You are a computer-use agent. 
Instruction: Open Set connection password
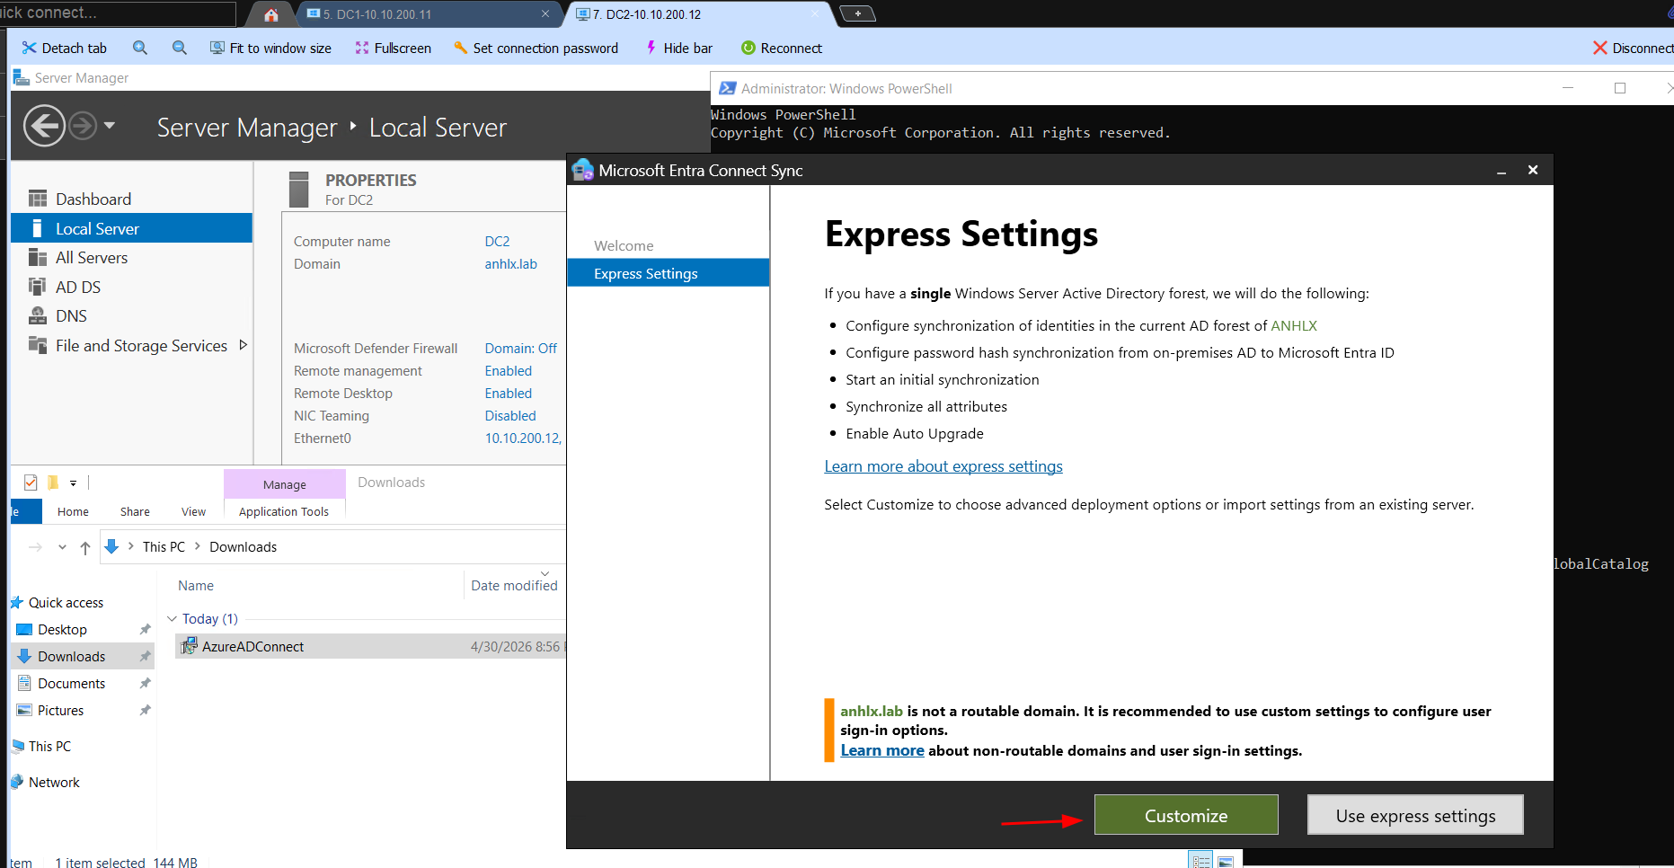click(536, 49)
